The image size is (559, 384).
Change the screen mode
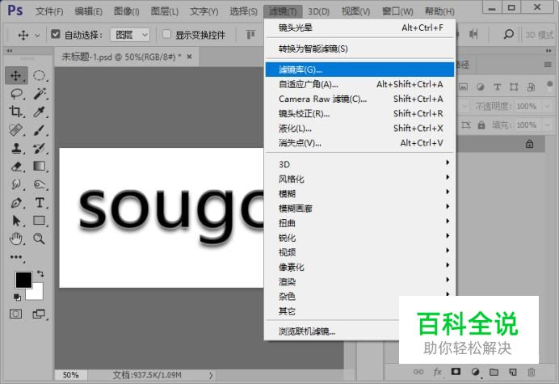pos(39,314)
